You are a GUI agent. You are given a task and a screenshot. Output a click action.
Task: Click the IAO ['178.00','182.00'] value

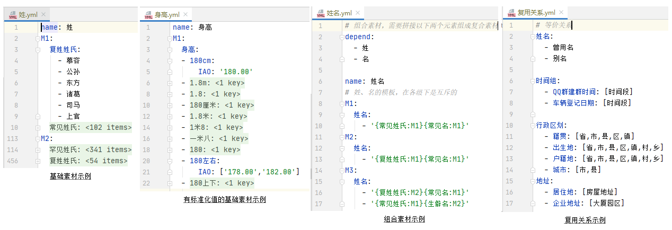259,172
